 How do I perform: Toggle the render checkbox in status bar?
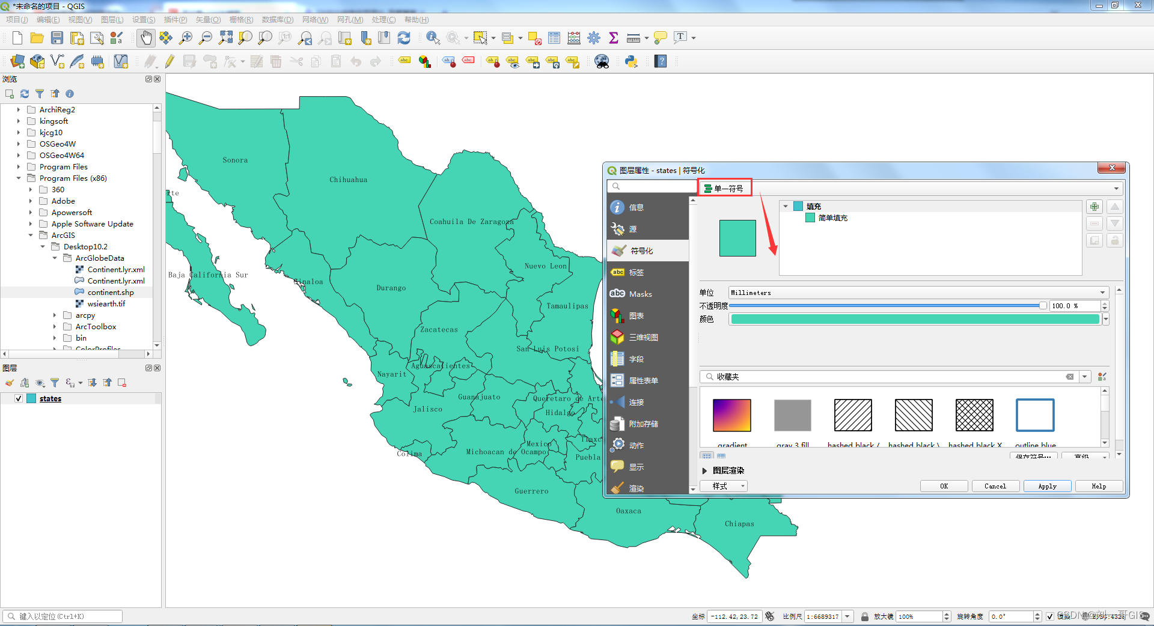tap(1050, 616)
